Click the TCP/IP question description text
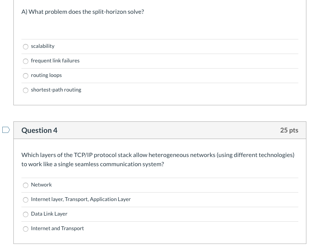 [x=158, y=159]
